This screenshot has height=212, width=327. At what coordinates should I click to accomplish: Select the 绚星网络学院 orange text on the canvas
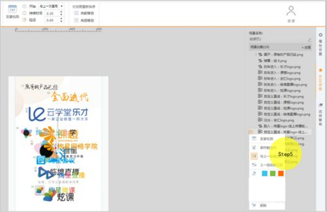tap(77, 146)
